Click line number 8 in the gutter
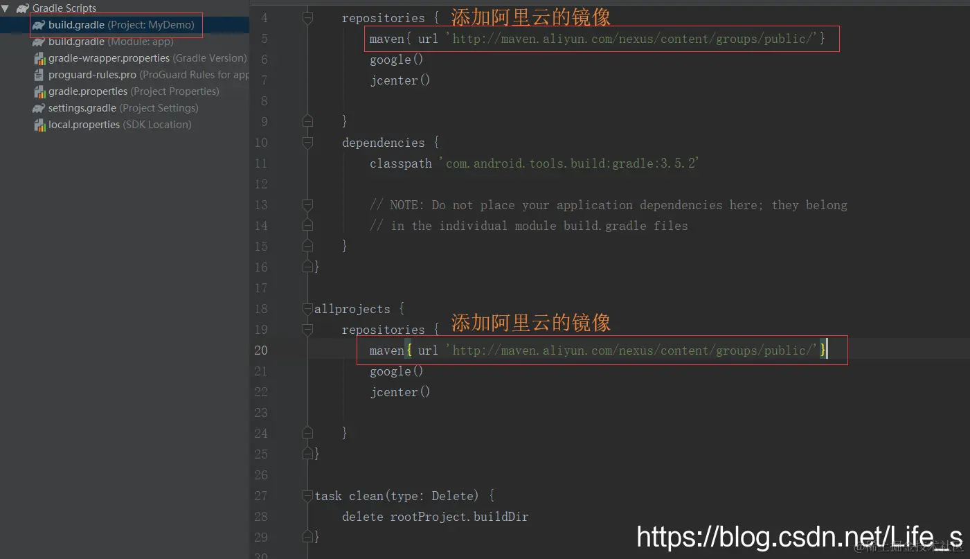The width and height of the screenshot is (970, 559). tap(264, 101)
